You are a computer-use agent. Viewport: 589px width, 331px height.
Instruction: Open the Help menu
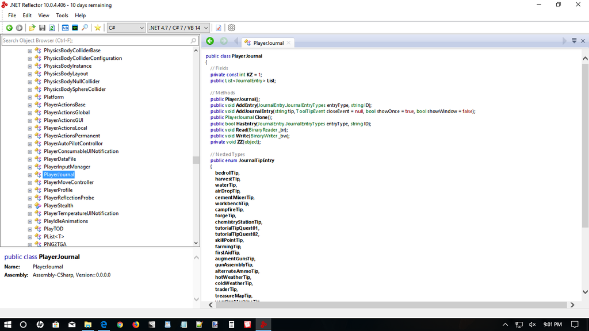pyautogui.click(x=80, y=16)
